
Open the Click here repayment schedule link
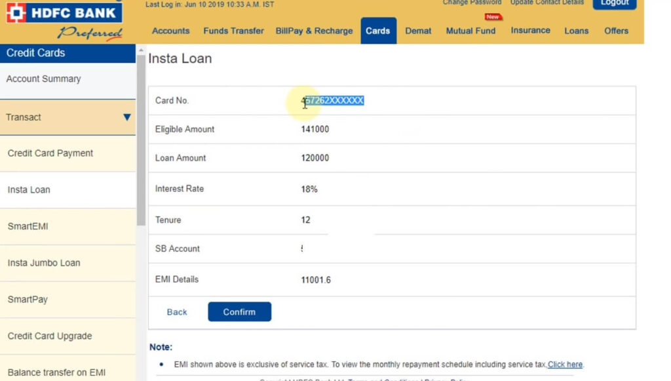565,365
